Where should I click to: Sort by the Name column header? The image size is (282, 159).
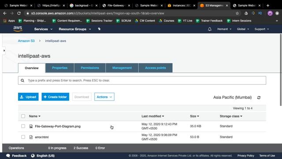34,116
